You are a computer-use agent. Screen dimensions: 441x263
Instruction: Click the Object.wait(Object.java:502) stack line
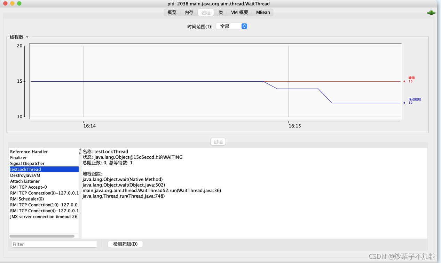click(x=124, y=185)
